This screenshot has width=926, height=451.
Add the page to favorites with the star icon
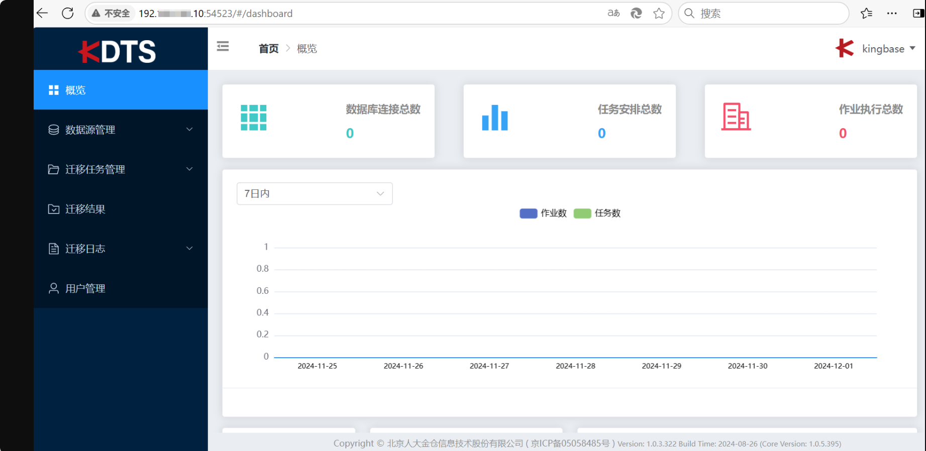(659, 14)
